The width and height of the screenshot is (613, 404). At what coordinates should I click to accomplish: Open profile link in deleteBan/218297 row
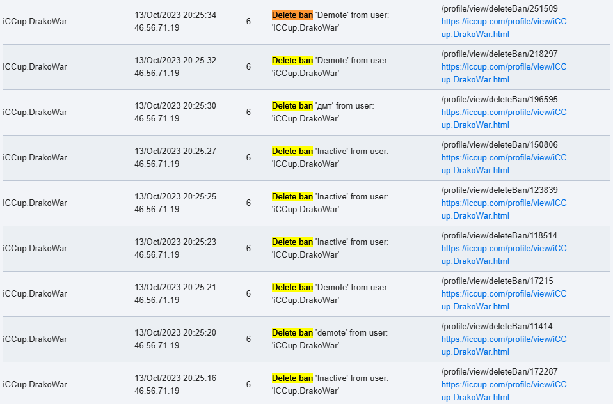tap(504, 73)
